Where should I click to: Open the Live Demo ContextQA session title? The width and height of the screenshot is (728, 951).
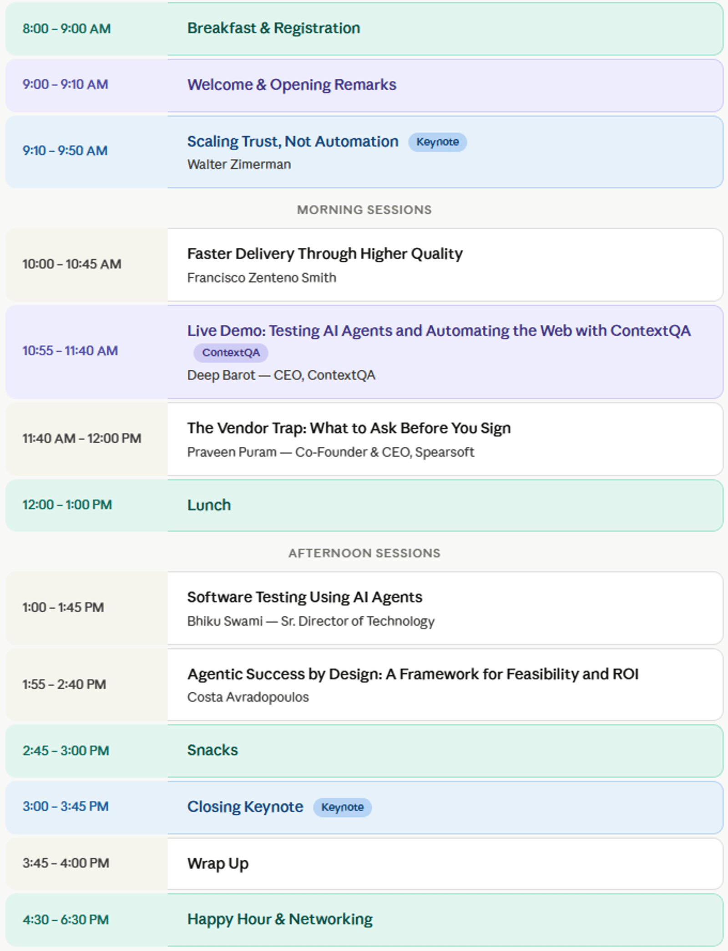[439, 331]
